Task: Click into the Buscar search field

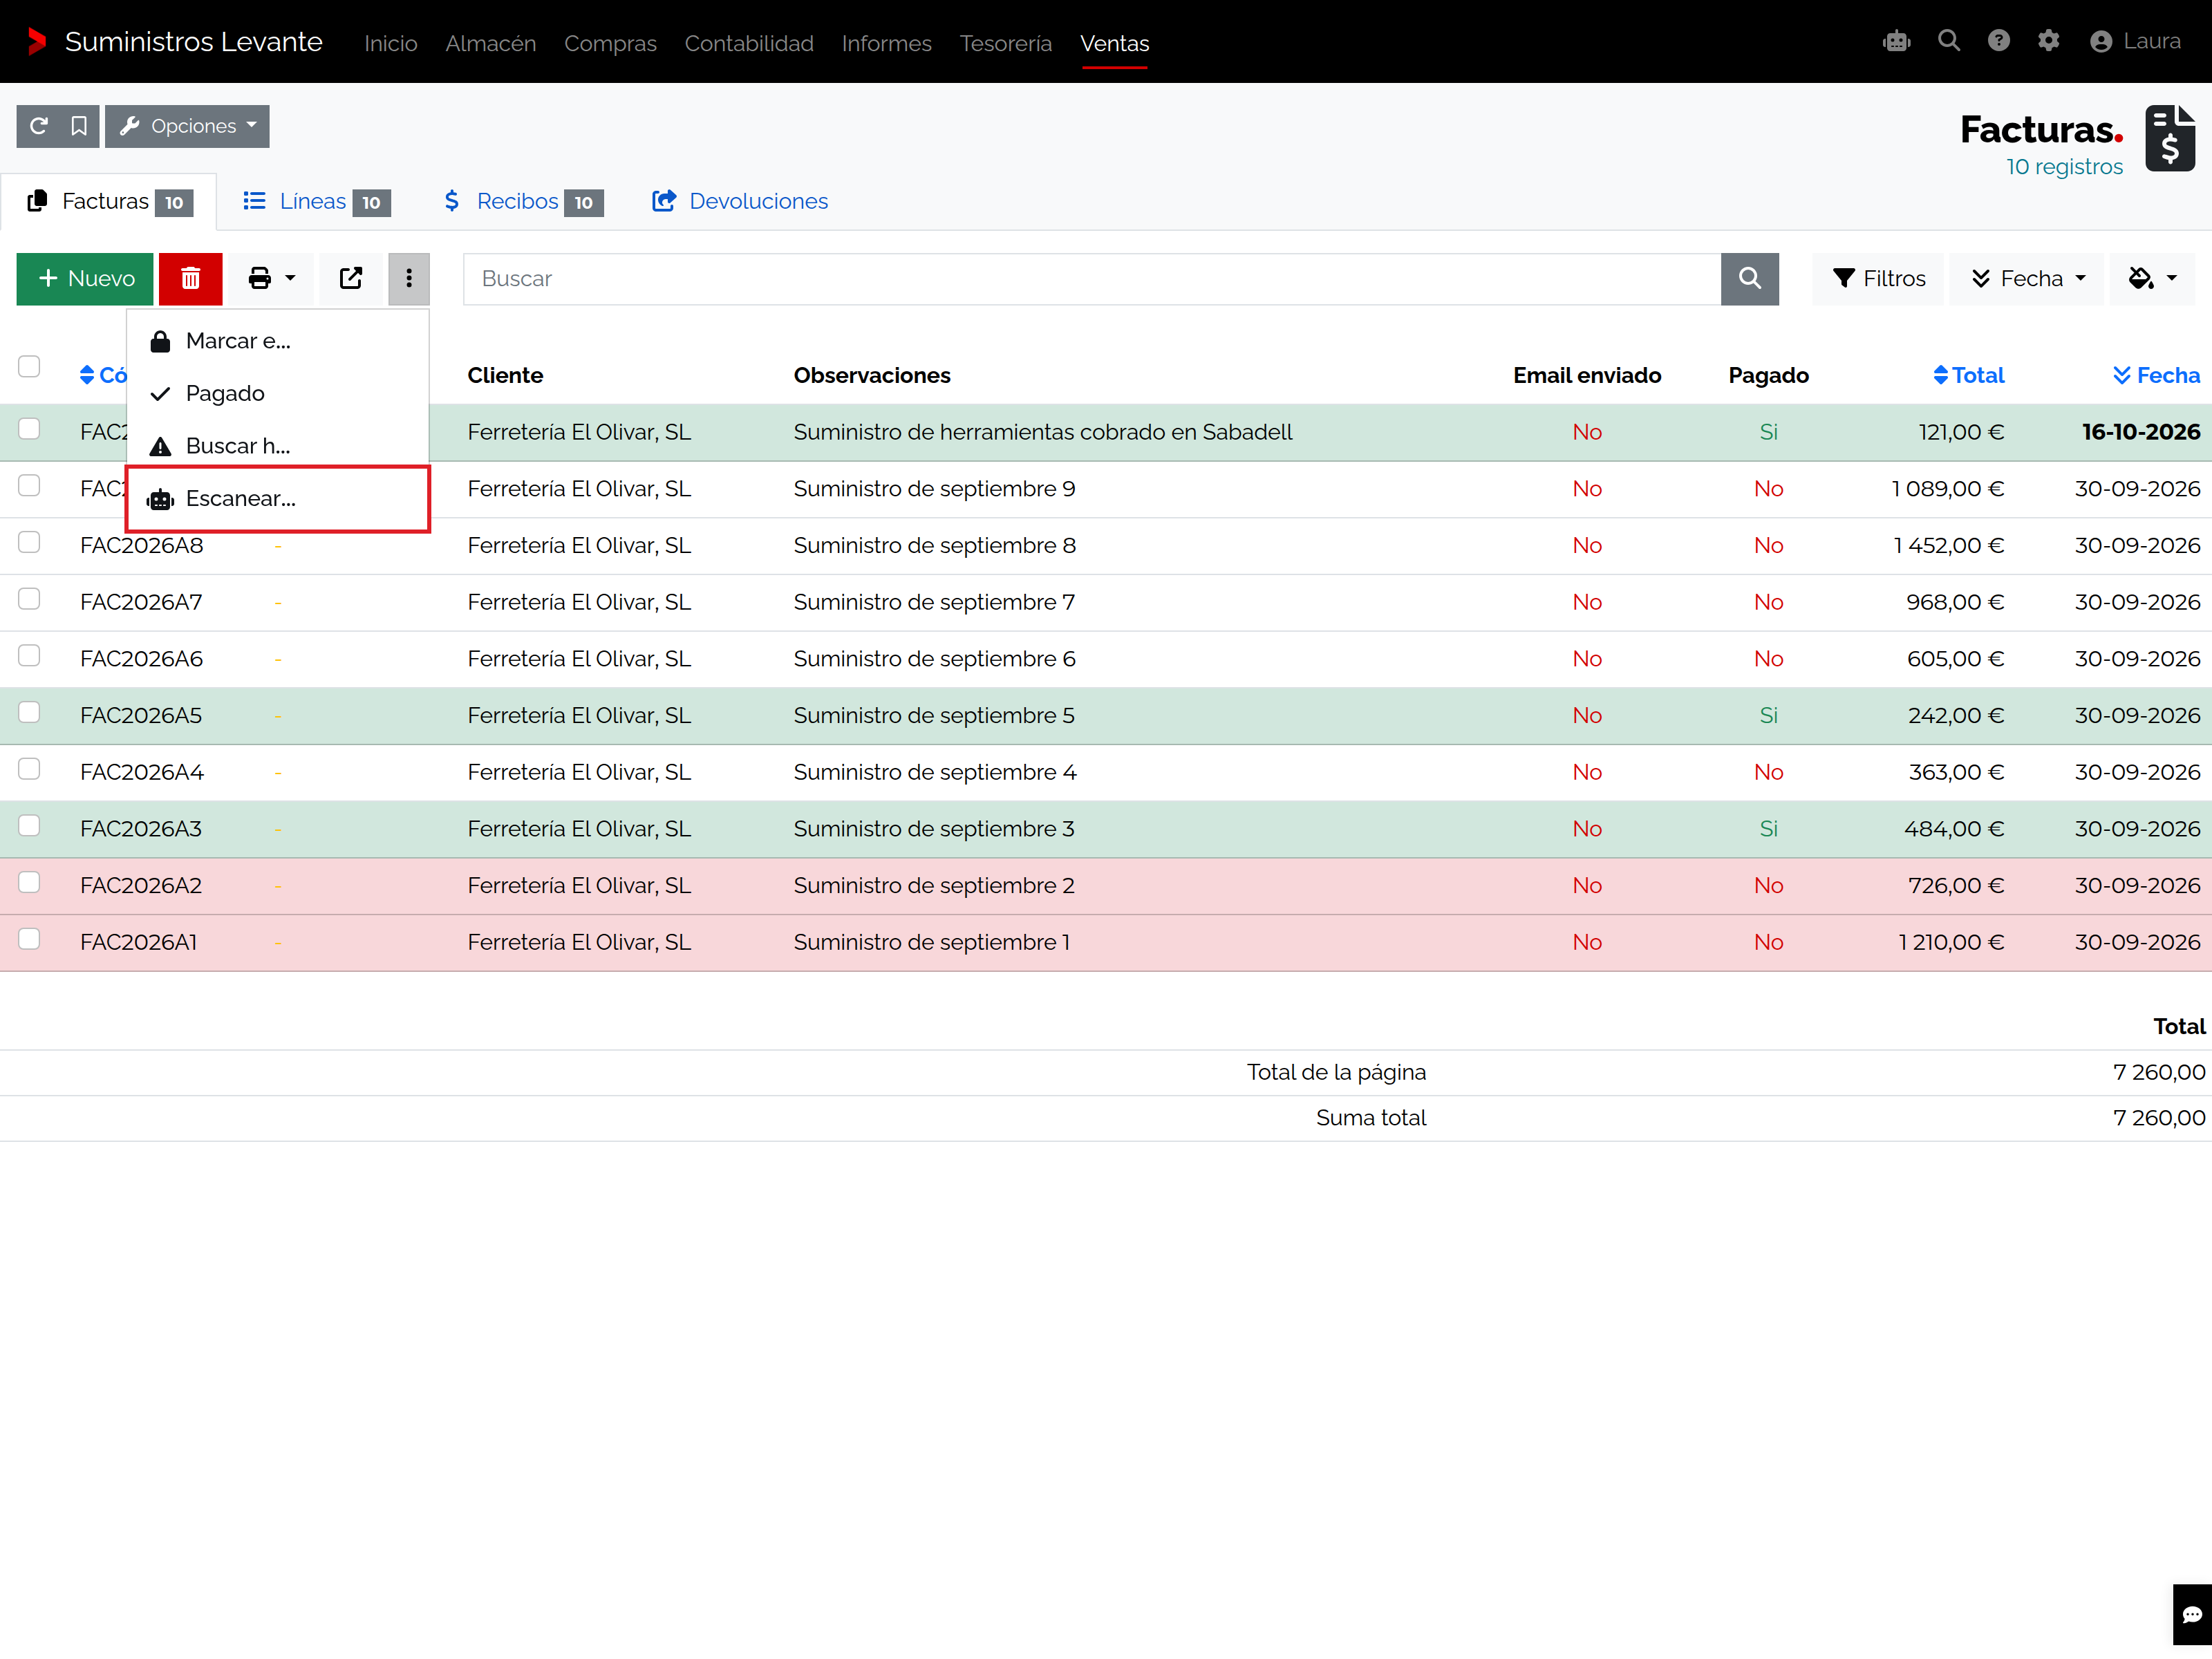Action: 1092,279
